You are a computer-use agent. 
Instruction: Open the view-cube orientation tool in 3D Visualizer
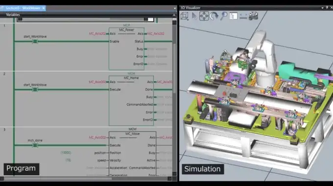(185, 16)
